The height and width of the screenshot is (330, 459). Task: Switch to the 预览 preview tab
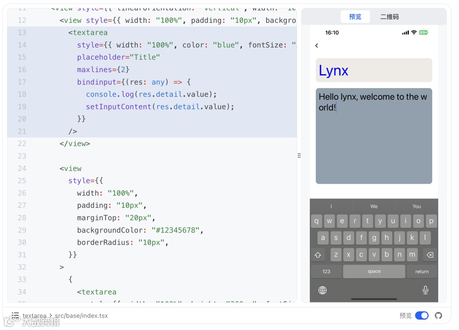(355, 17)
